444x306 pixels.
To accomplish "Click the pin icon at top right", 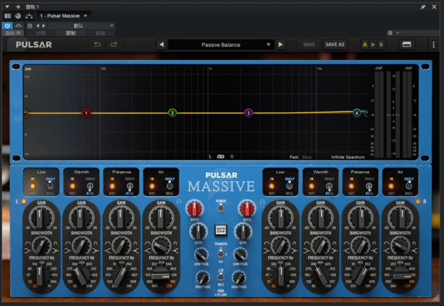I will pos(422,7).
